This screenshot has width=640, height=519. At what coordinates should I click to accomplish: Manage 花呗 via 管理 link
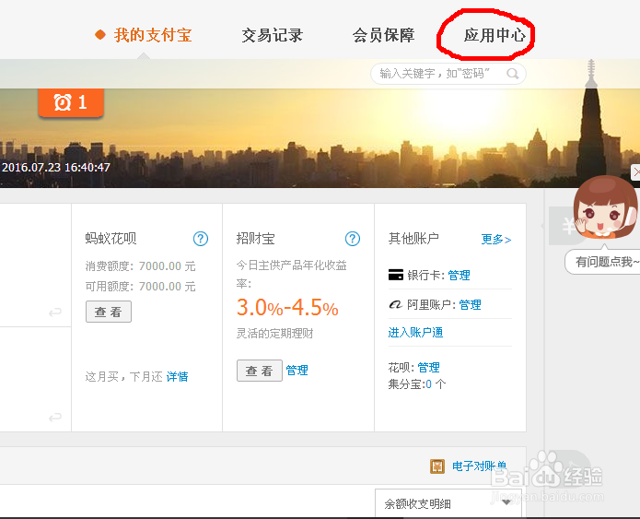click(x=428, y=368)
